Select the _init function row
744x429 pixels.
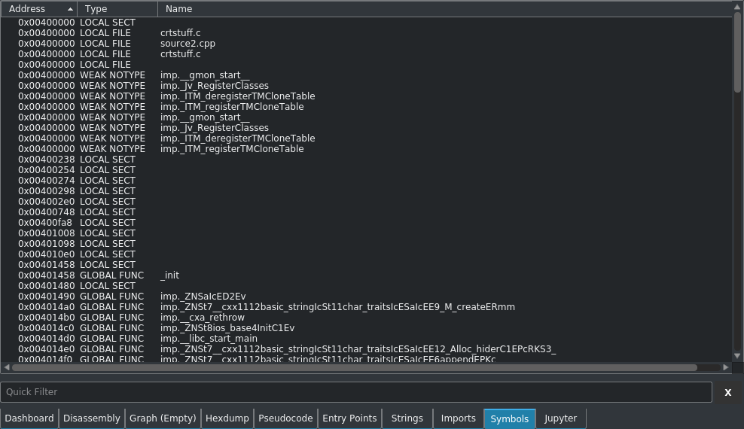coord(366,275)
